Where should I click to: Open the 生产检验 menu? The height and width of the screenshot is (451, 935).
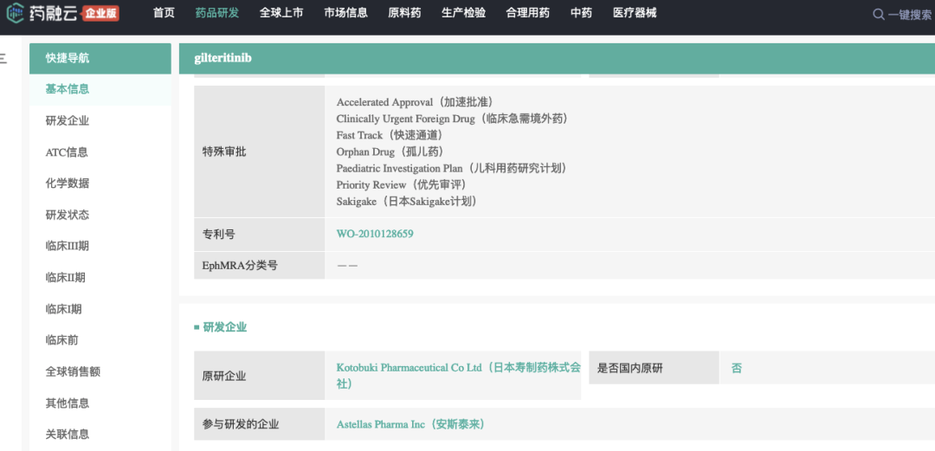tap(463, 13)
